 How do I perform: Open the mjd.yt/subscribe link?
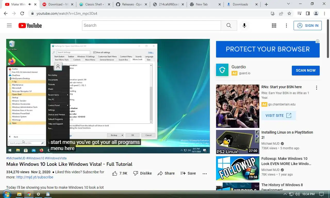35,177
